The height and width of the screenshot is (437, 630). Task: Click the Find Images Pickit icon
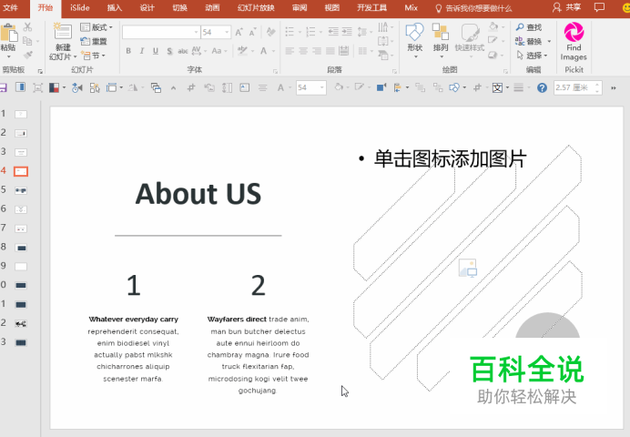pyautogui.click(x=574, y=34)
